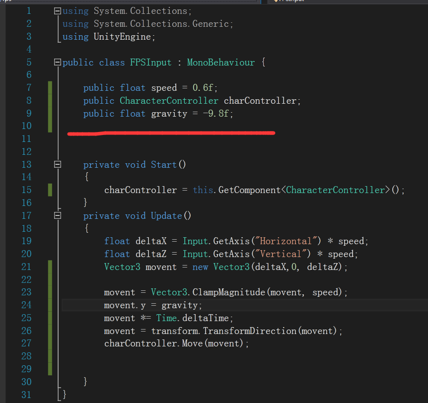Click System.Collections.Generic namespace text
This screenshot has height=403, width=428.
[161, 24]
